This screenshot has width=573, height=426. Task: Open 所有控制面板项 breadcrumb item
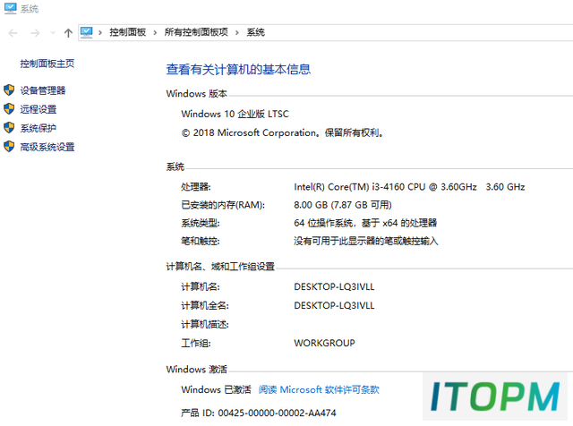(x=196, y=32)
